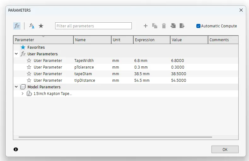Image resolution: width=249 pixels, height=161 pixels.
Task: Click the delete parameter trash icon
Action: pyautogui.click(x=164, y=26)
